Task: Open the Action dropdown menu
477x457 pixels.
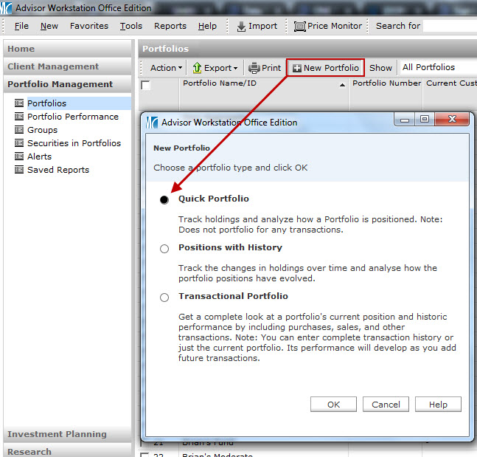Action: (166, 68)
